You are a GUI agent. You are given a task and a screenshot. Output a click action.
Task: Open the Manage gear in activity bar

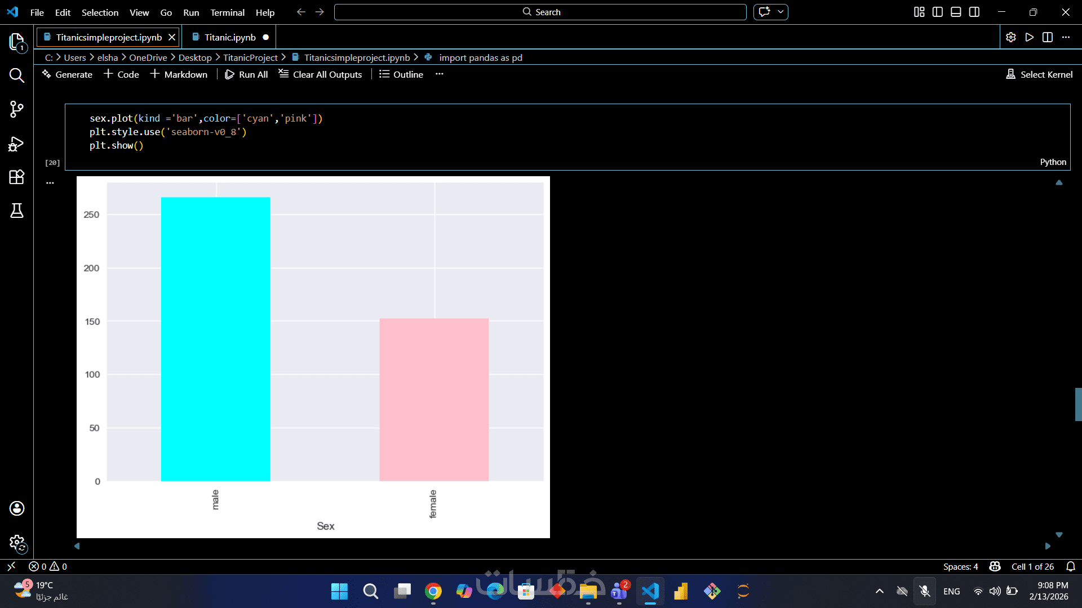pos(17,543)
